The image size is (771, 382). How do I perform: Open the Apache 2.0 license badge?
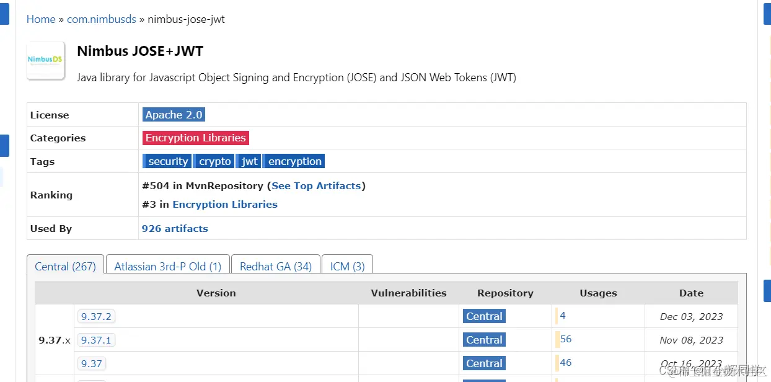point(174,114)
